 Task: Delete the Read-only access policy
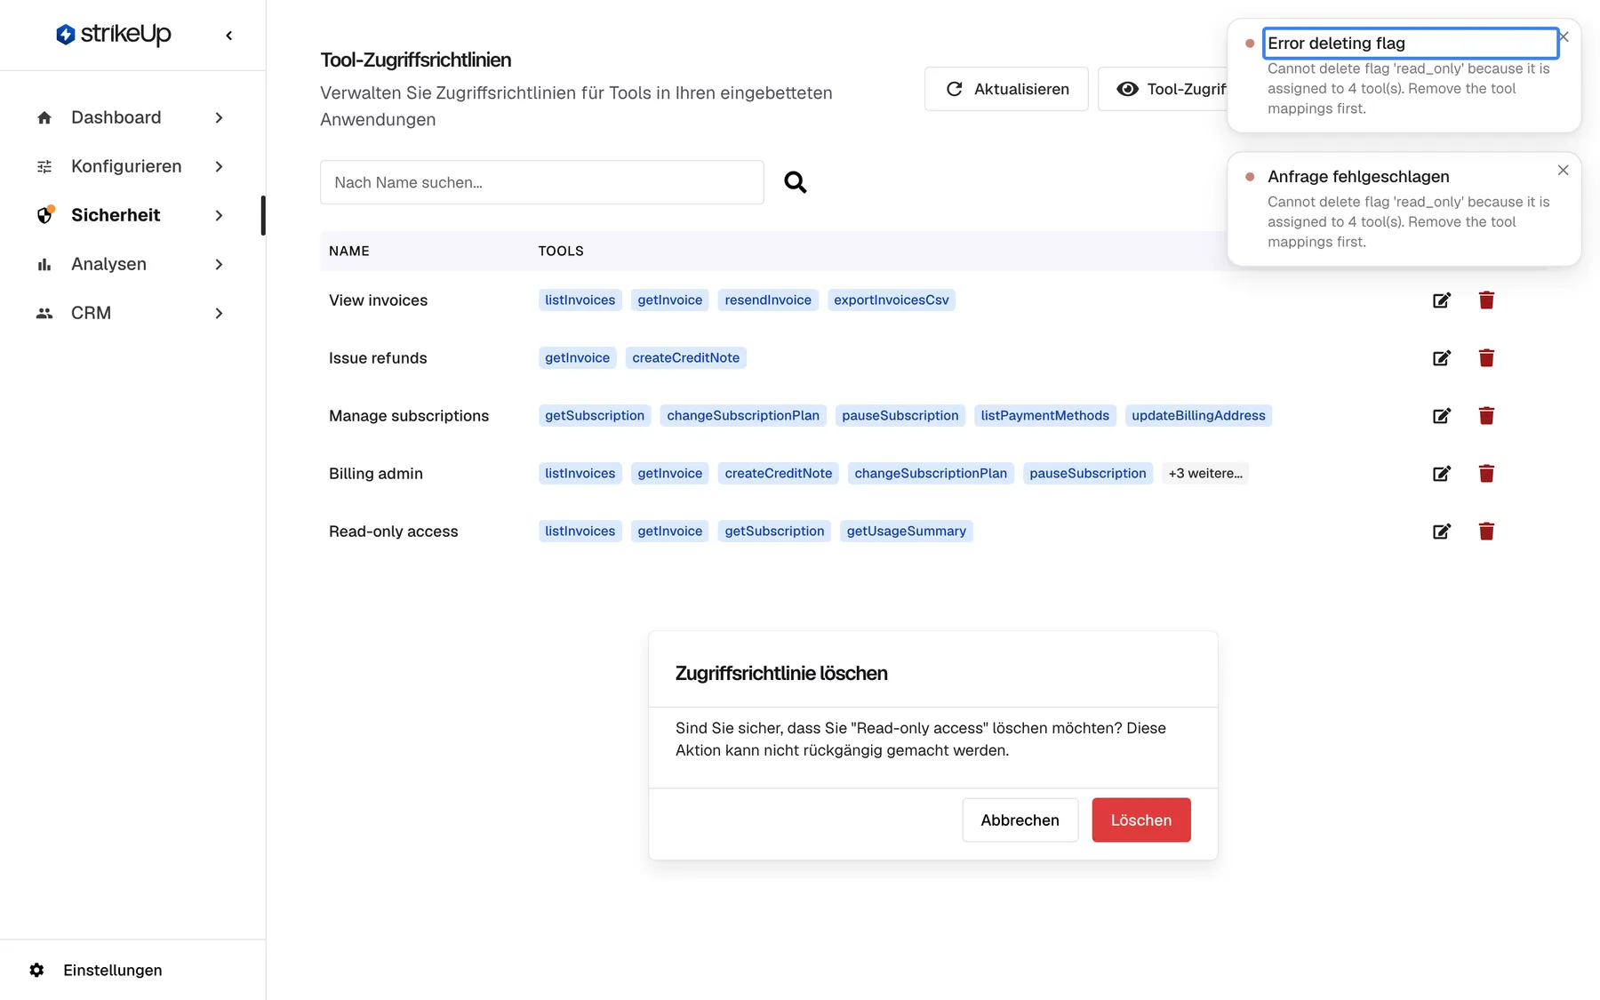point(1486,532)
